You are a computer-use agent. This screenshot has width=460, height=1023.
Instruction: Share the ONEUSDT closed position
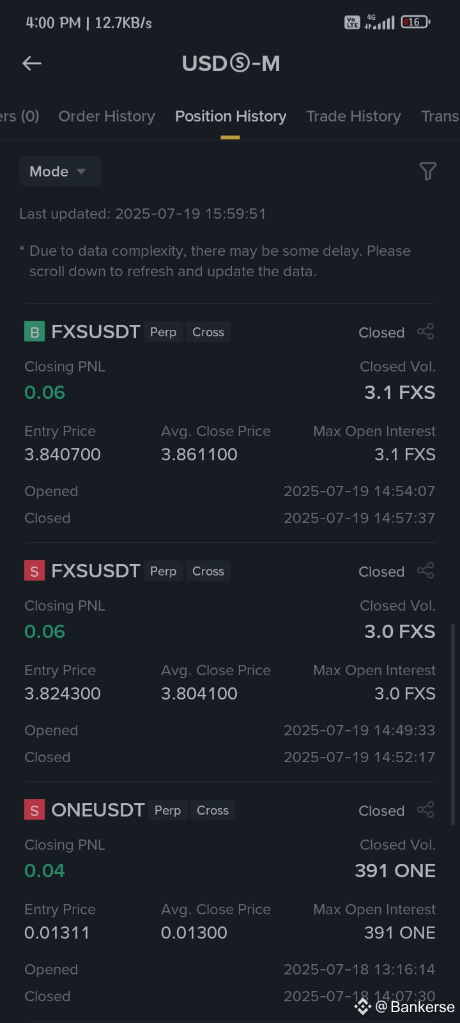pos(425,810)
